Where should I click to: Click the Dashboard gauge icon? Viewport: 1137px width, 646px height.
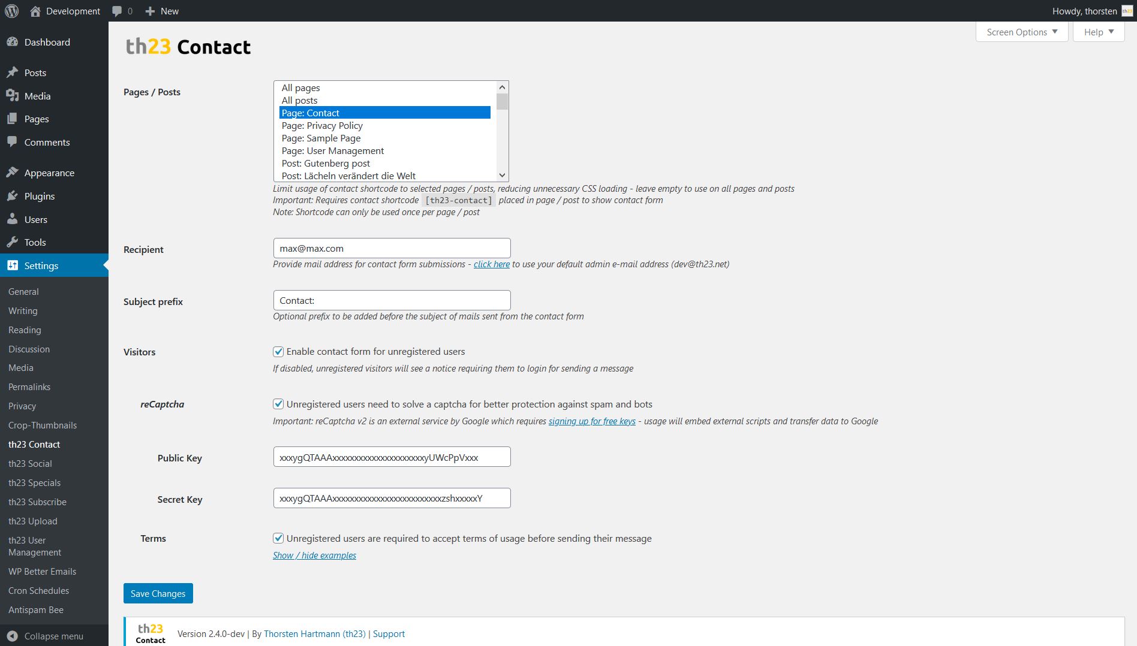pos(12,42)
